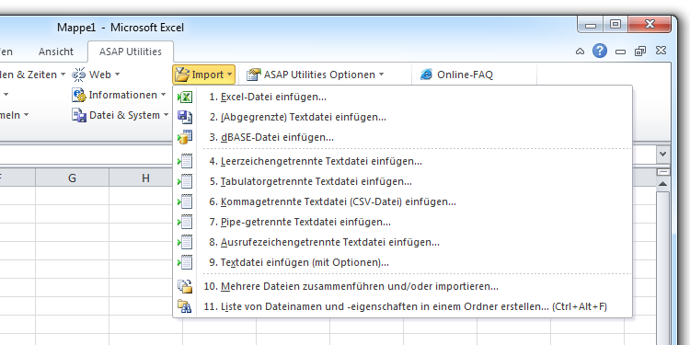
Task: Click the notepad icon next to Leerzeichengetrennte Textdatei
Action: pos(185,162)
